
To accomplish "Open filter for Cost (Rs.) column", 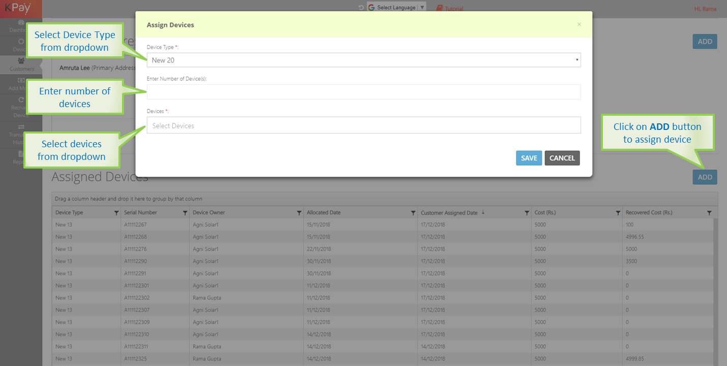I will [x=618, y=213].
